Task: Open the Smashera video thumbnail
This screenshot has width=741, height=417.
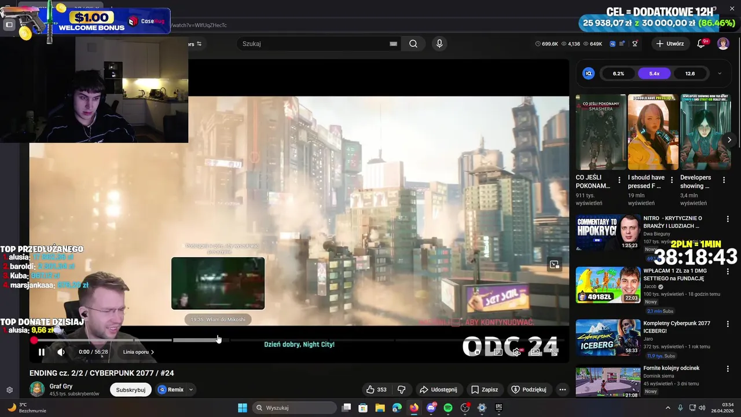Action: pos(601,132)
